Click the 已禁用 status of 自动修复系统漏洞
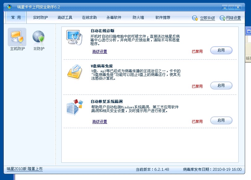Screen dimensions: 251x180 [197, 122]
